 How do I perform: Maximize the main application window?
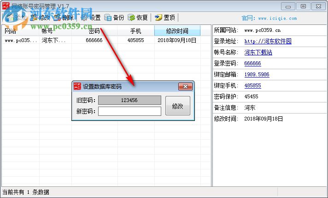(x=303, y=6)
